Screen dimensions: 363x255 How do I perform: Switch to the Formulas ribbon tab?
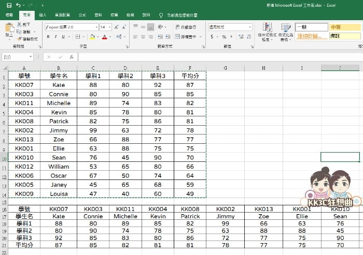point(82,15)
